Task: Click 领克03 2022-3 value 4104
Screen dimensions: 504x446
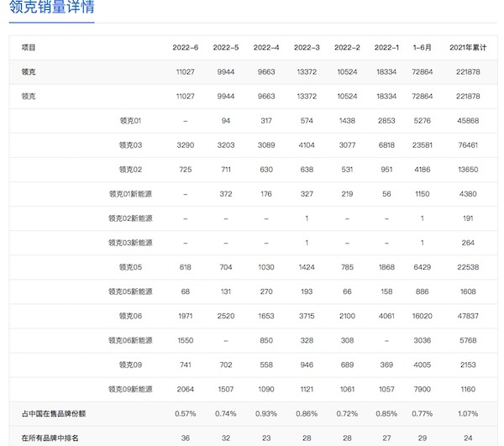Action: pos(307,145)
